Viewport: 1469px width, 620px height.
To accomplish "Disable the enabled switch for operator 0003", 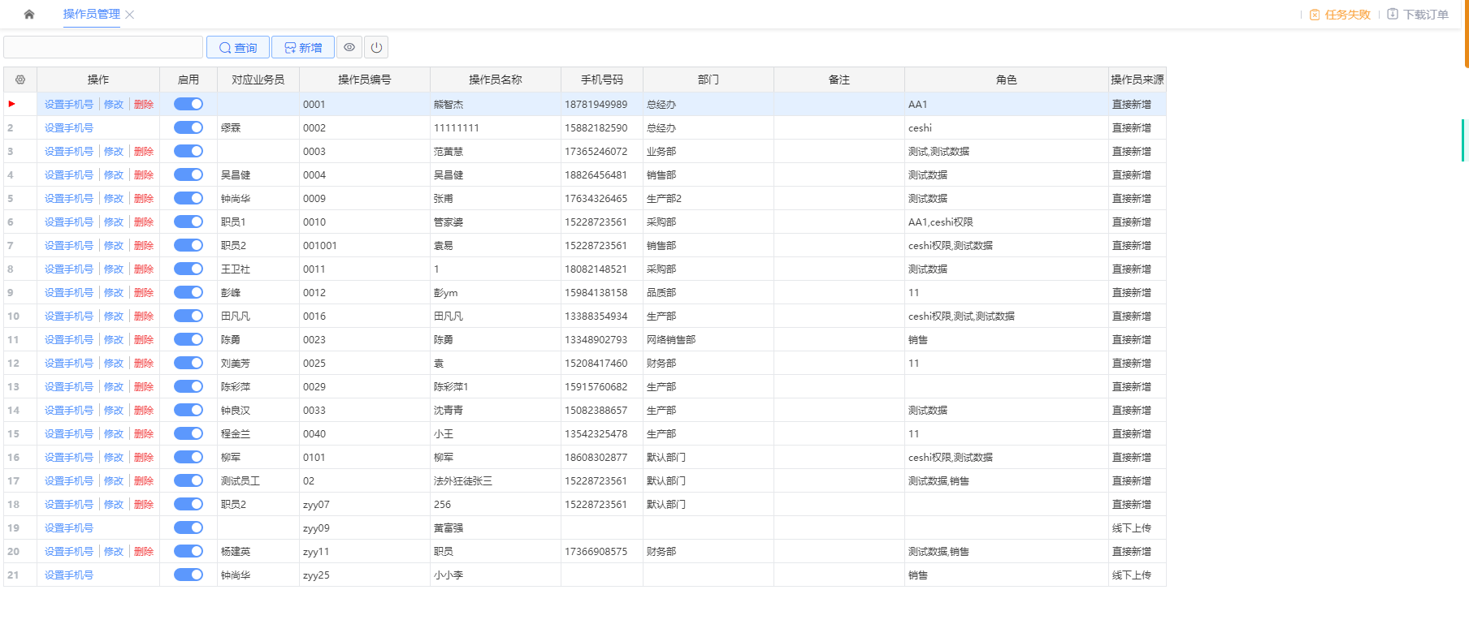I will pyautogui.click(x=188, y=151).
